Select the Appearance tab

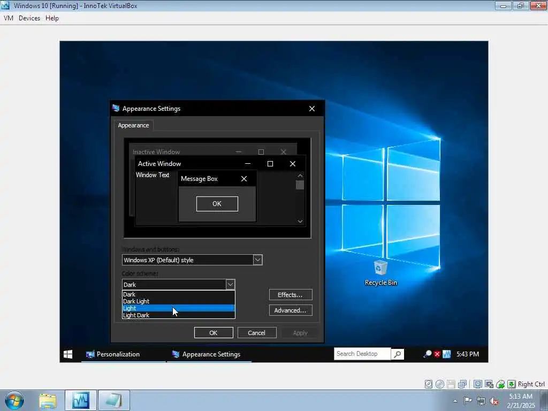133,125
